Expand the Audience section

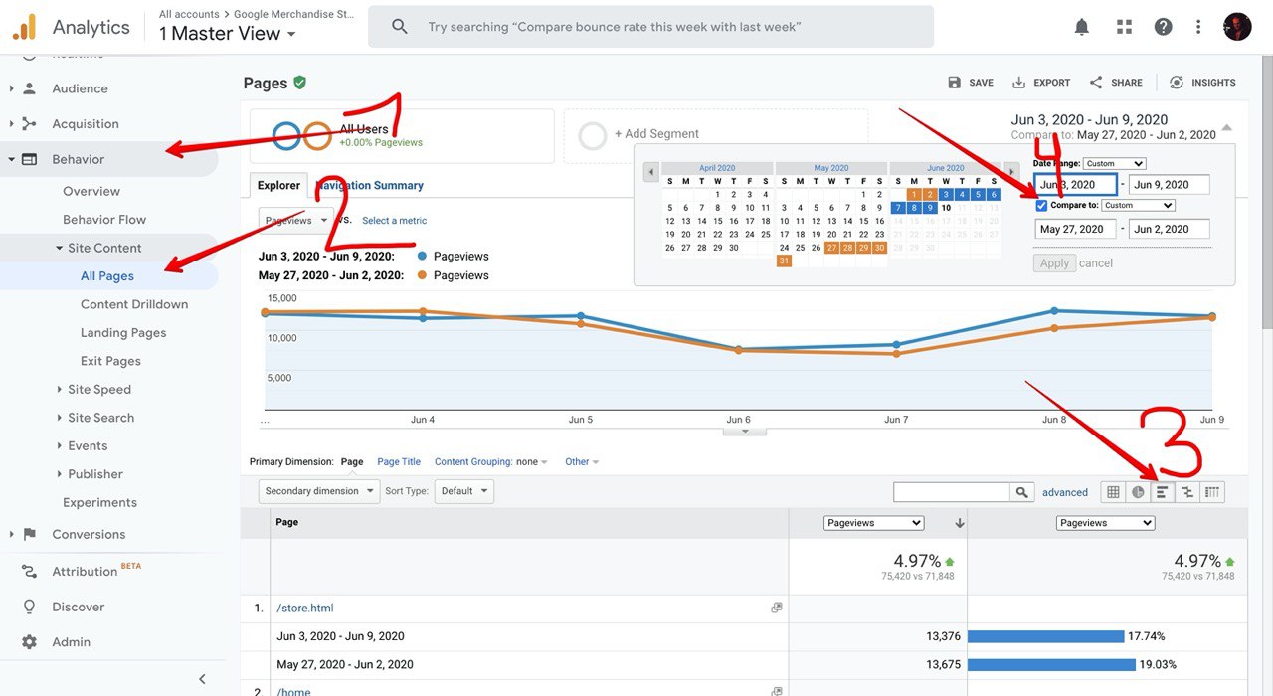pos(11,88)
